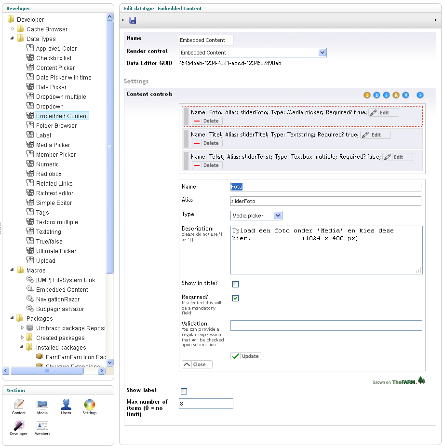Expand the Cache Browser tree node
444x448 pixels.
[x=13, y=29]
